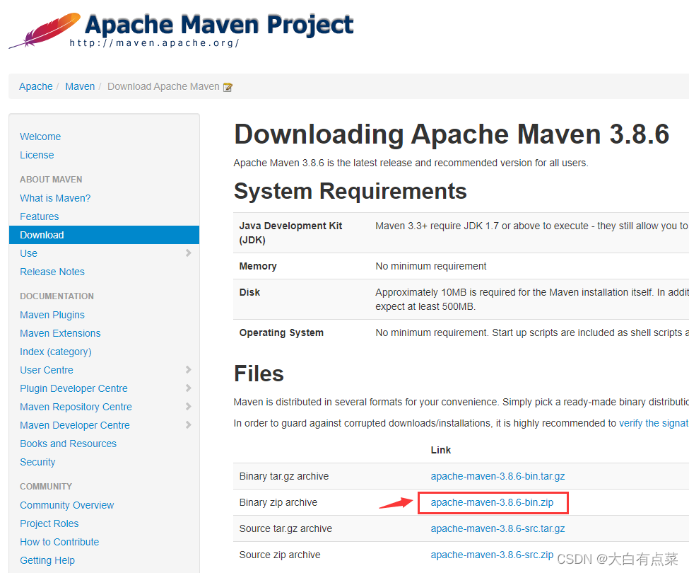Open Plugin Developer Centre link
Image resolution: width=689 pixels, height=573 pixels.
click(x=73, y=389)
